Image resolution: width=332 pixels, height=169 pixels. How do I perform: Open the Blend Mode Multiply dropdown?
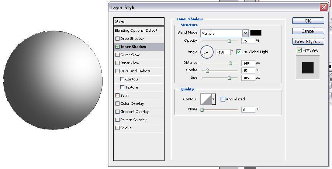(x=224, y=33)
